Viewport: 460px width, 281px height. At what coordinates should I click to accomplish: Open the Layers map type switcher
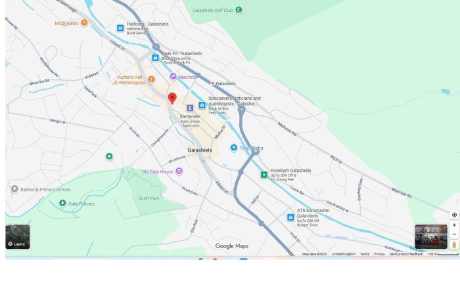(x=18, y=237)
